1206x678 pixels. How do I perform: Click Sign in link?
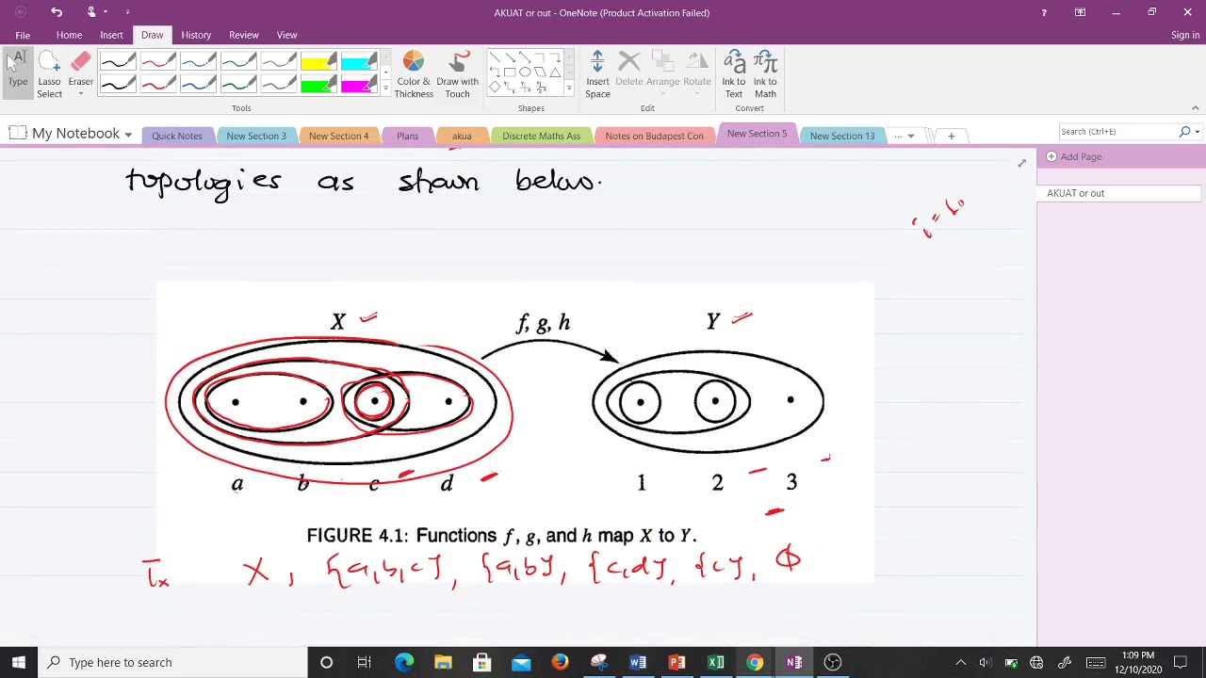1185,35
